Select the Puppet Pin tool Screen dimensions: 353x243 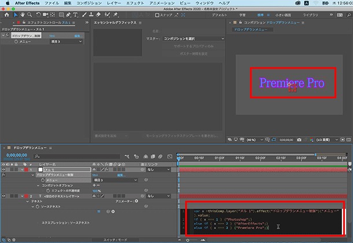click(x=116, y=15)
